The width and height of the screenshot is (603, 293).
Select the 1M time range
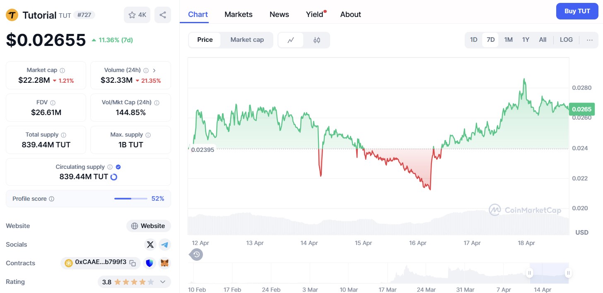click(x=509, y=40)
